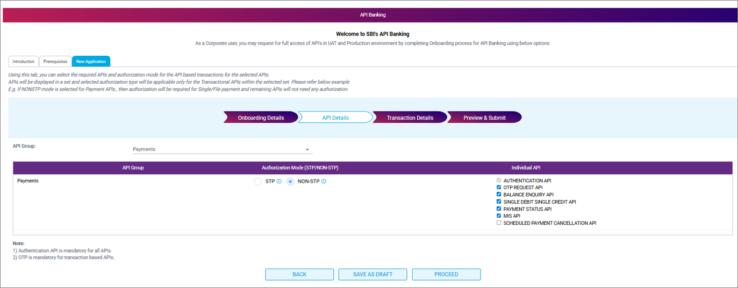Disable the MIS API checkbox

point(499,216)
